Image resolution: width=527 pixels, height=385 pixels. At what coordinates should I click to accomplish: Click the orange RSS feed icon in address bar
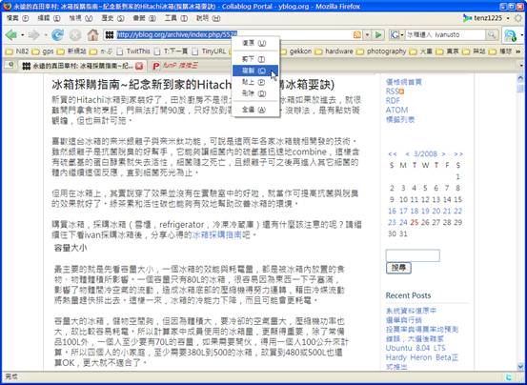[x=357, y=34]
